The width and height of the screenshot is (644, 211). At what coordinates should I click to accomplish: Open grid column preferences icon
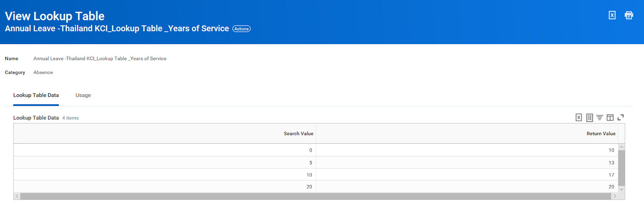click(x=610, y=118)
